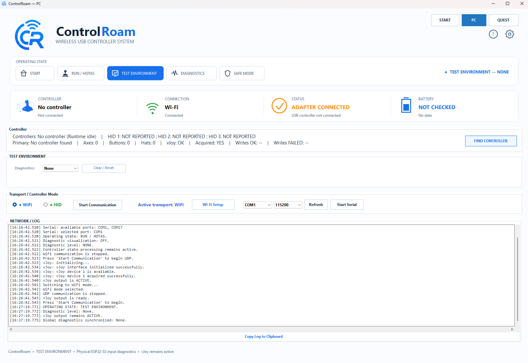Viewport: 528px width, 363px height.
Task: Select the HID transport radio button
Action: point(46,205)
